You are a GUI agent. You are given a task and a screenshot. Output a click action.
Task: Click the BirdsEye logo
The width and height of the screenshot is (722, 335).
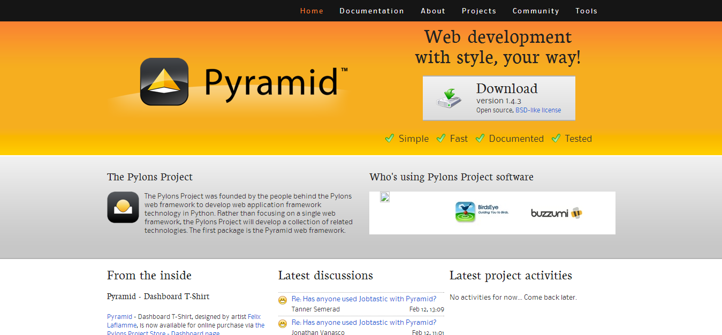[x=482, y=212]
